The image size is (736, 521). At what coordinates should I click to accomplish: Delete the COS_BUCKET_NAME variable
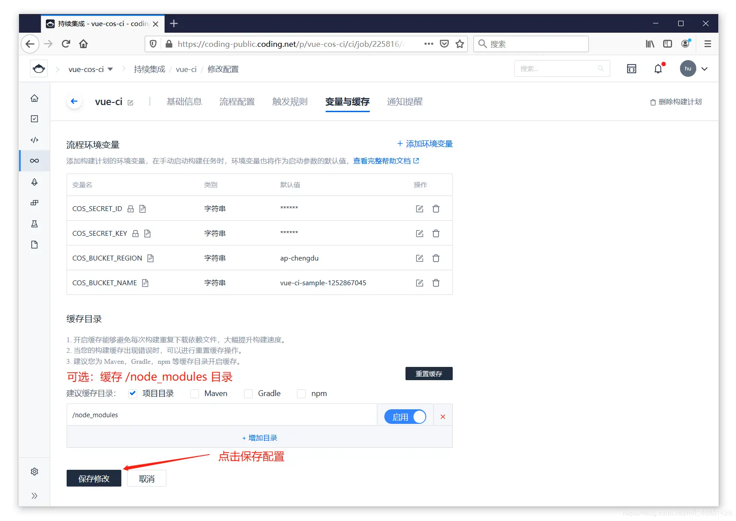(x=436, y=283)
